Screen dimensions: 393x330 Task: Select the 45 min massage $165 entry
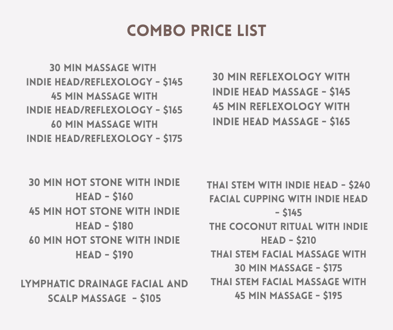[104, 103]
